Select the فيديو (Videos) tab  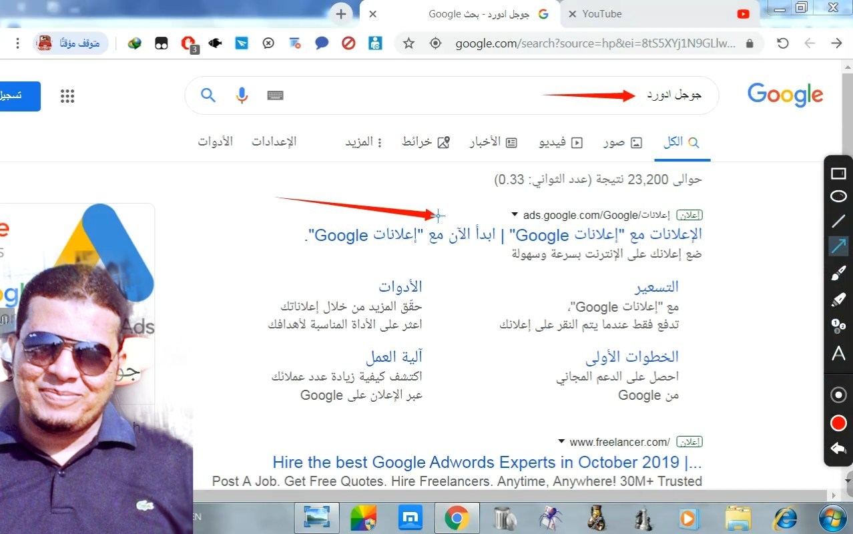(x=561, y=142)
